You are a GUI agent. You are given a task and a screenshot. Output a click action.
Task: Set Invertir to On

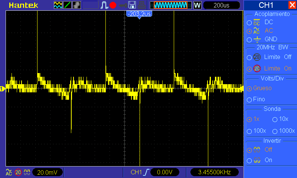pyautogui.click(x=249, y=161)
